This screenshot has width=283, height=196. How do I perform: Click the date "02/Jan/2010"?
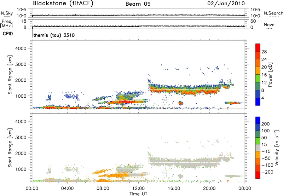(226, 4)
